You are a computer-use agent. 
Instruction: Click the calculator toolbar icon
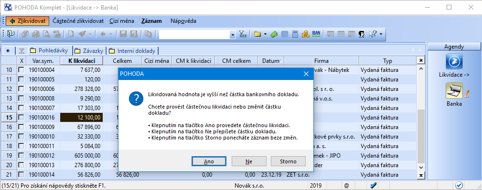point(295,34)
